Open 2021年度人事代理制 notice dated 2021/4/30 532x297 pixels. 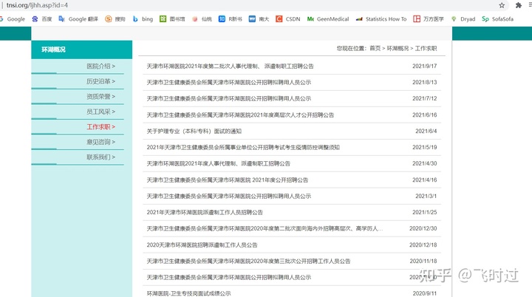pyautogui.click(x=218, y=163)
